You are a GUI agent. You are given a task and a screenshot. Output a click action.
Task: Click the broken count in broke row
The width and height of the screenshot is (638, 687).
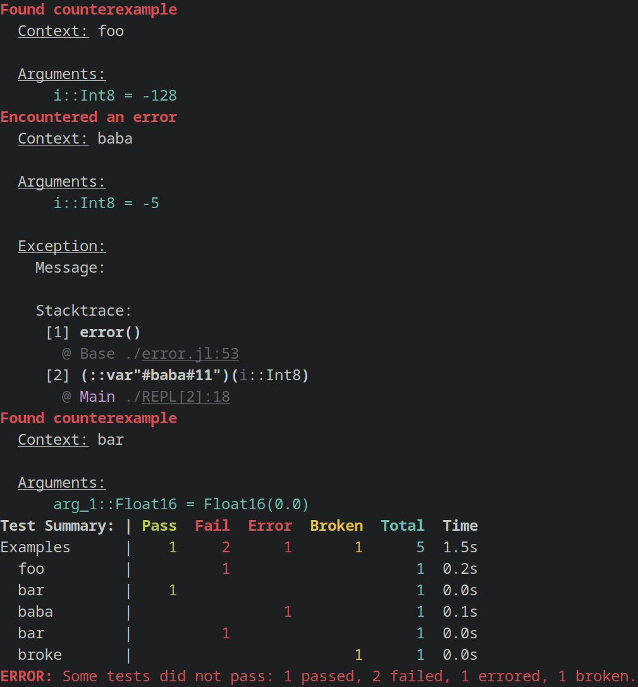[359, 654]
